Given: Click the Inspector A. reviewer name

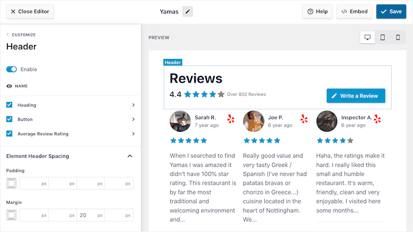Looking at the screenshot, I should 357,117.
